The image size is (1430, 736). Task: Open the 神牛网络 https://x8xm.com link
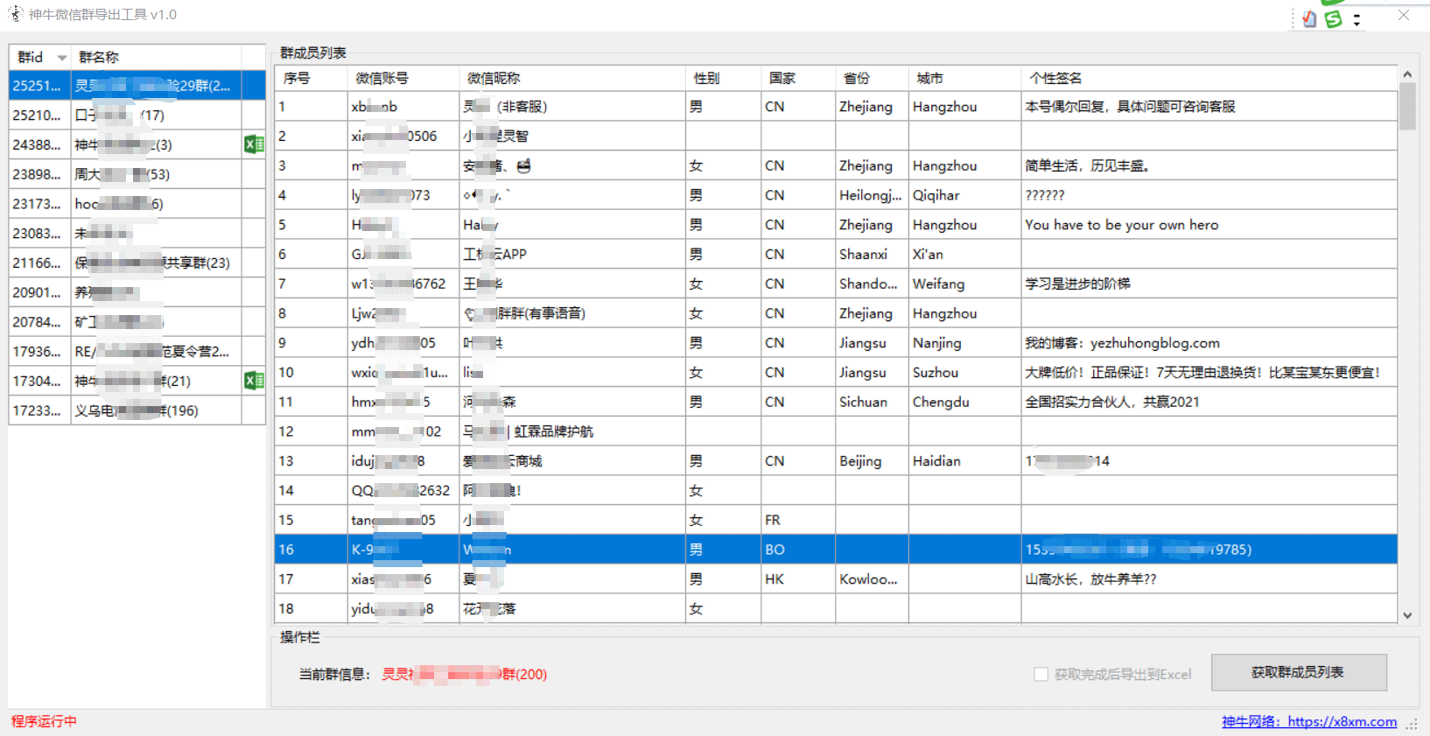point(1309,721)
